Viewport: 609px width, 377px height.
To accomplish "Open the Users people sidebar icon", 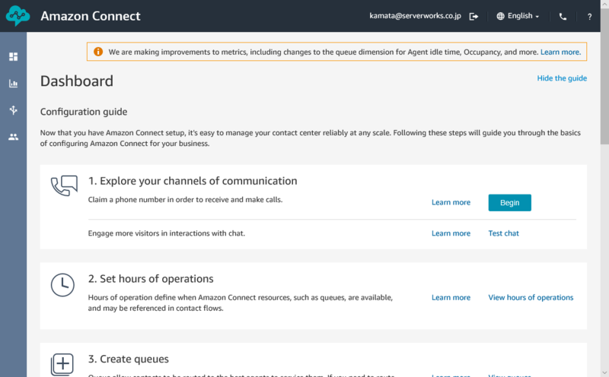I will [x=13, y=137].
